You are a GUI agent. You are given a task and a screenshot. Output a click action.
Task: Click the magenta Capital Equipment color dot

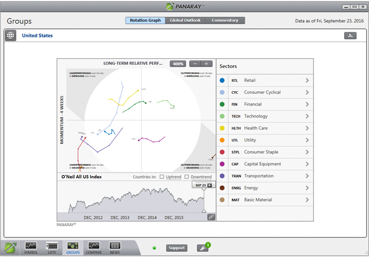pyautogui.click(x=222, y=164)
